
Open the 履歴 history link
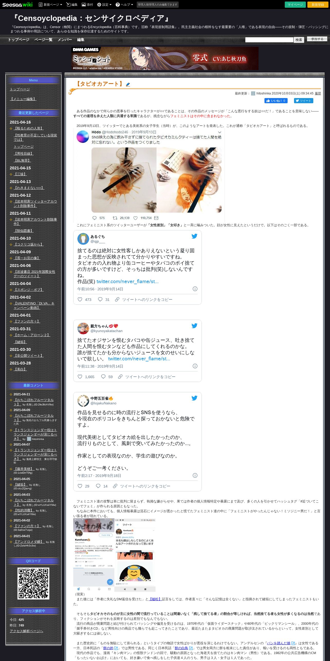click(318, 93)
